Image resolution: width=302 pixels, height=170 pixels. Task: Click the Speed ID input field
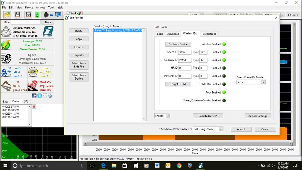(185, 52)
